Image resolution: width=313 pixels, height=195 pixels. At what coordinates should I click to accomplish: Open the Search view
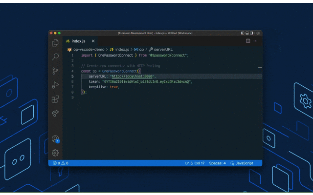[x=55, y=57]
